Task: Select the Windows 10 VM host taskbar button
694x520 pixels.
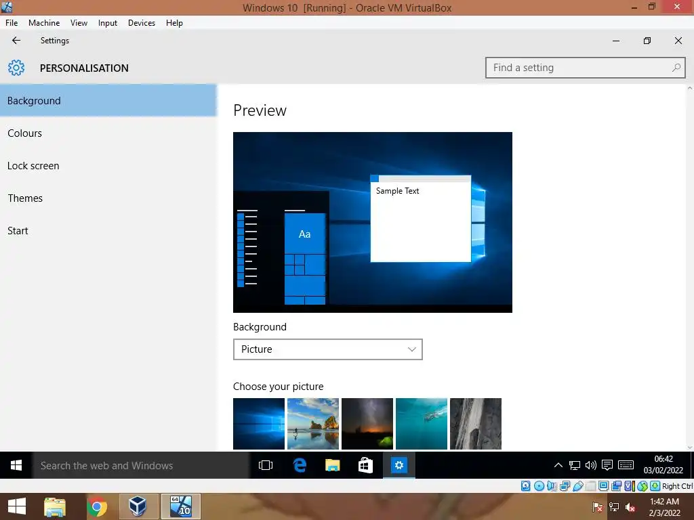Action: [x=180, y=506]
